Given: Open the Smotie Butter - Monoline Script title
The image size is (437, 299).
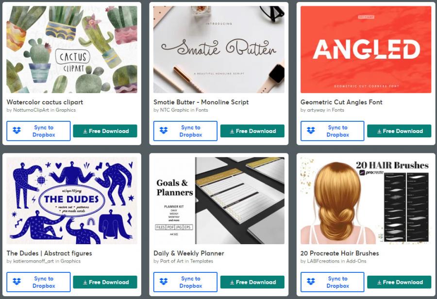Looking at the screenshot, I should [x=201, y=102].
